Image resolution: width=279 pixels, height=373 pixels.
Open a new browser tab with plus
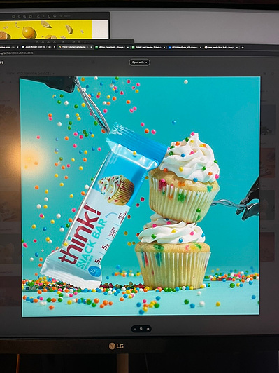(243, 48)
